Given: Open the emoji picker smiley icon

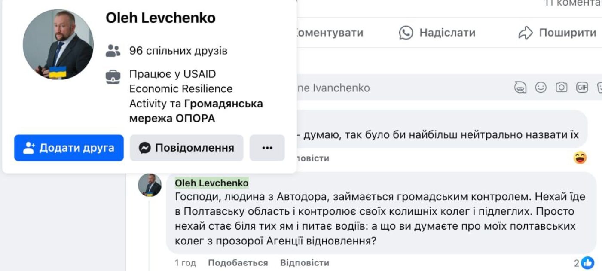Looking at the screenshot, I should (541, 88).
